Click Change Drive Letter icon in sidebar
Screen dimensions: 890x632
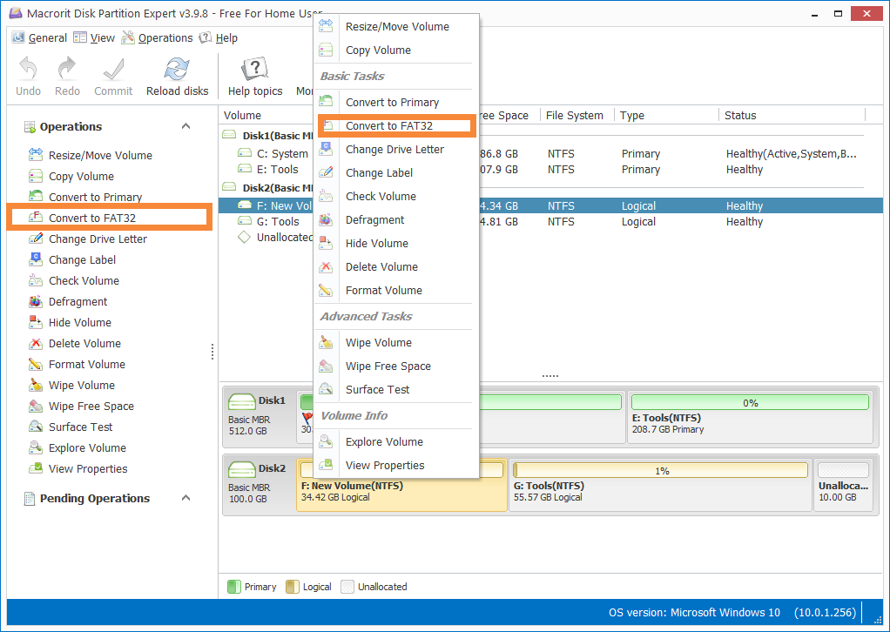coord(35,239)
